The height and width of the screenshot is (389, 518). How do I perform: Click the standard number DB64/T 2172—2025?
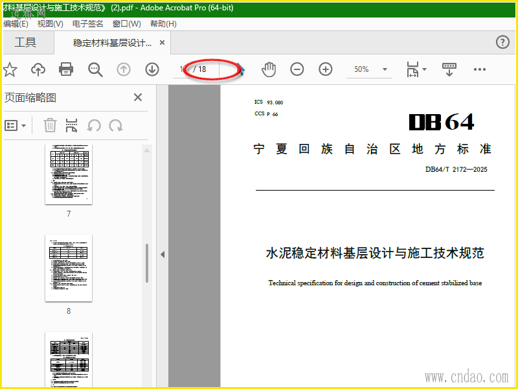click(x=456, y=169)
